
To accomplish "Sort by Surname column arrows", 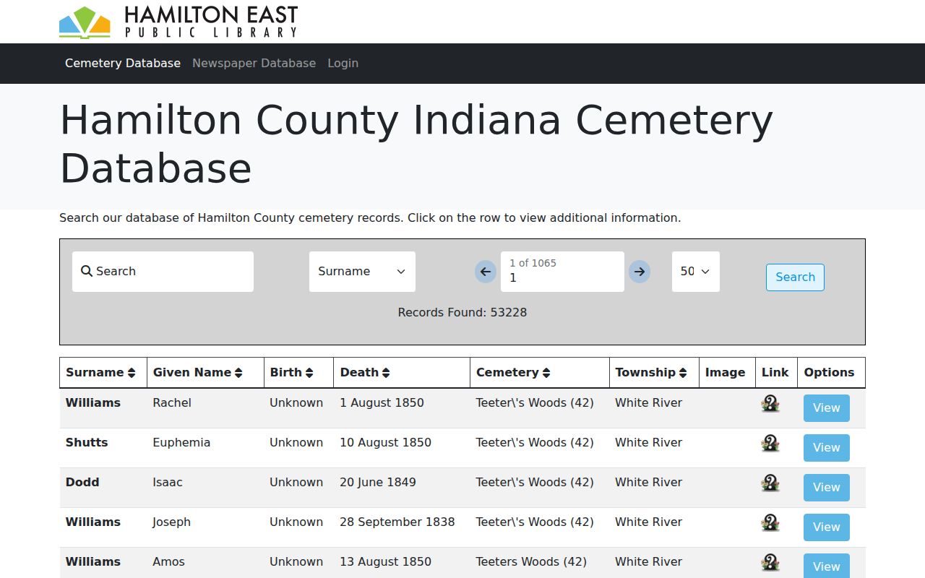I will (x=132, y=373).
